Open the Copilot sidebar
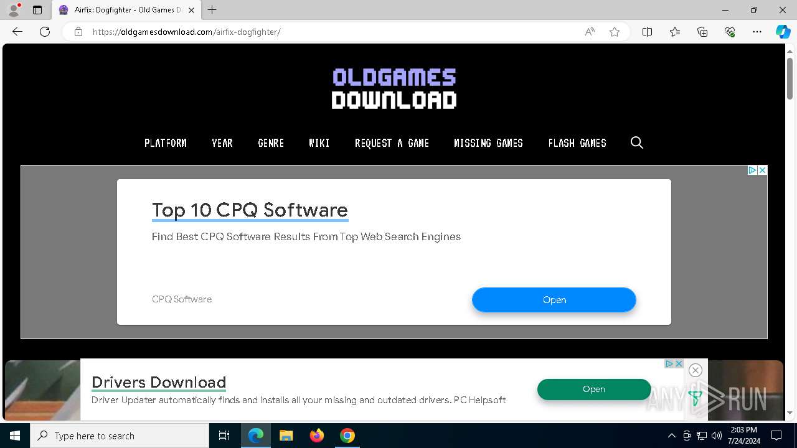 [x=783, y=32]
